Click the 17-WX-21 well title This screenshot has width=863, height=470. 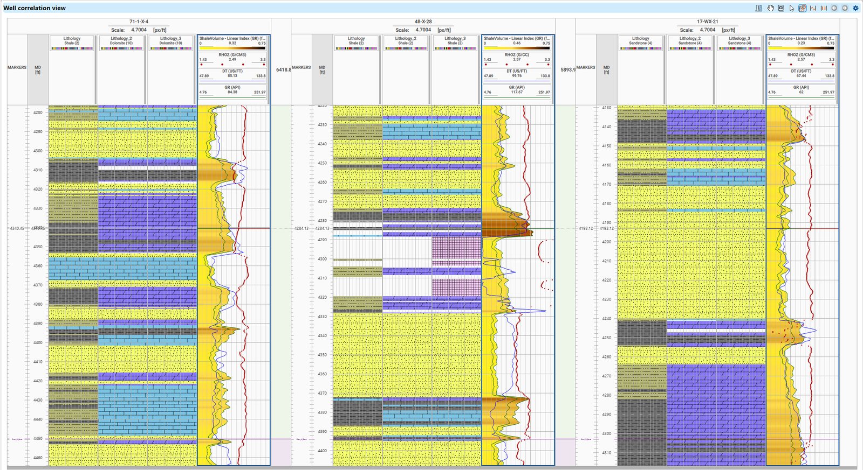(x=708, y=22)
